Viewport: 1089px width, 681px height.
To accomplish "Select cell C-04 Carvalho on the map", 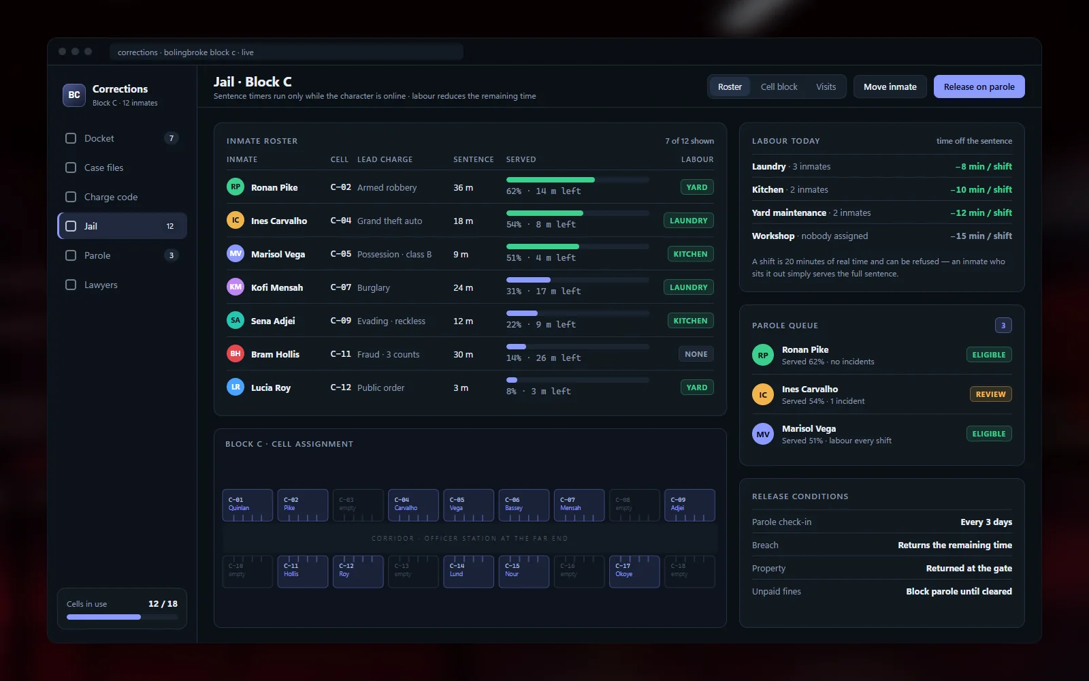I will (413, 505).
